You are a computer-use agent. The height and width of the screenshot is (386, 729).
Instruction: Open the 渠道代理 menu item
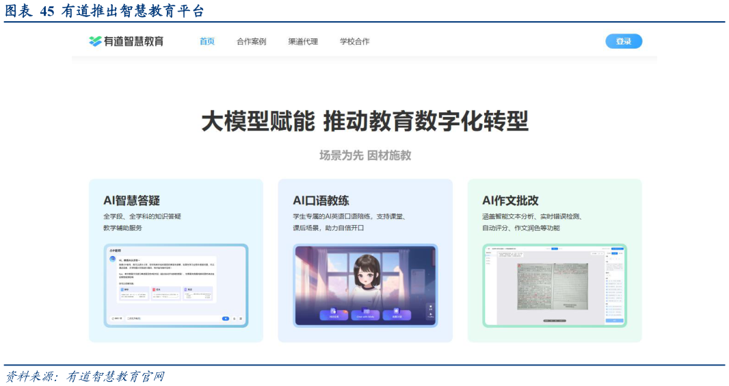pyautogui.click(x=303, y=41)
